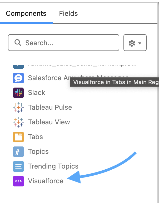Screen dimensions: 159x203
Task: Select the Visualforce component label
Action: (x=46, y=181)
